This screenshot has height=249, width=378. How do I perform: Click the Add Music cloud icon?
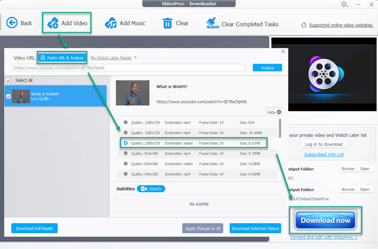(111, 23)
